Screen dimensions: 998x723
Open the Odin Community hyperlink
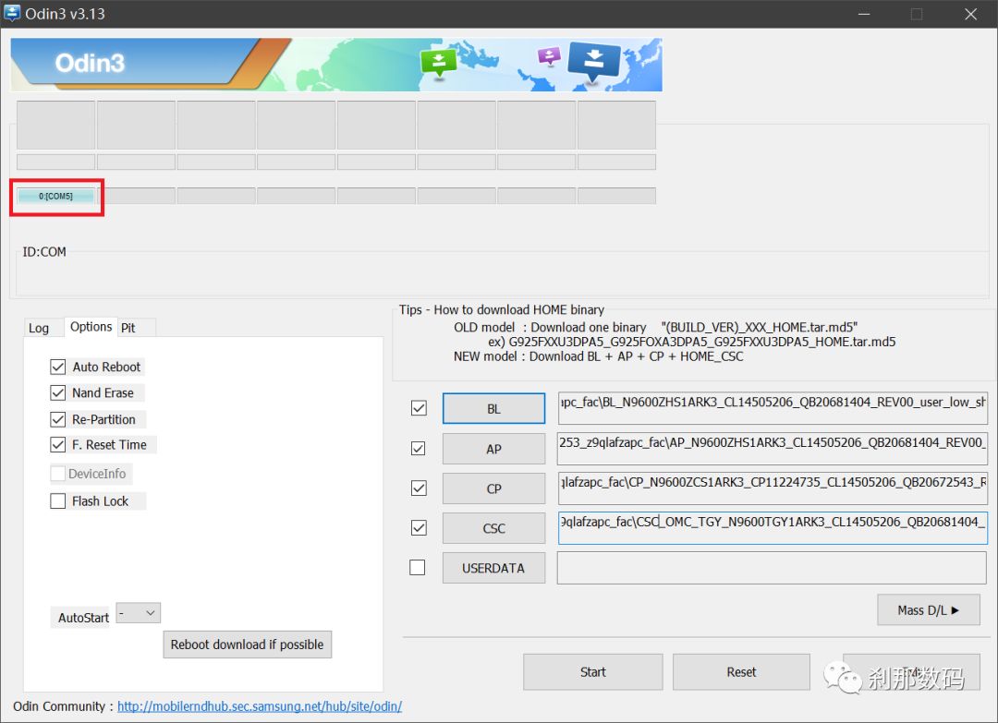pos(259,706)
